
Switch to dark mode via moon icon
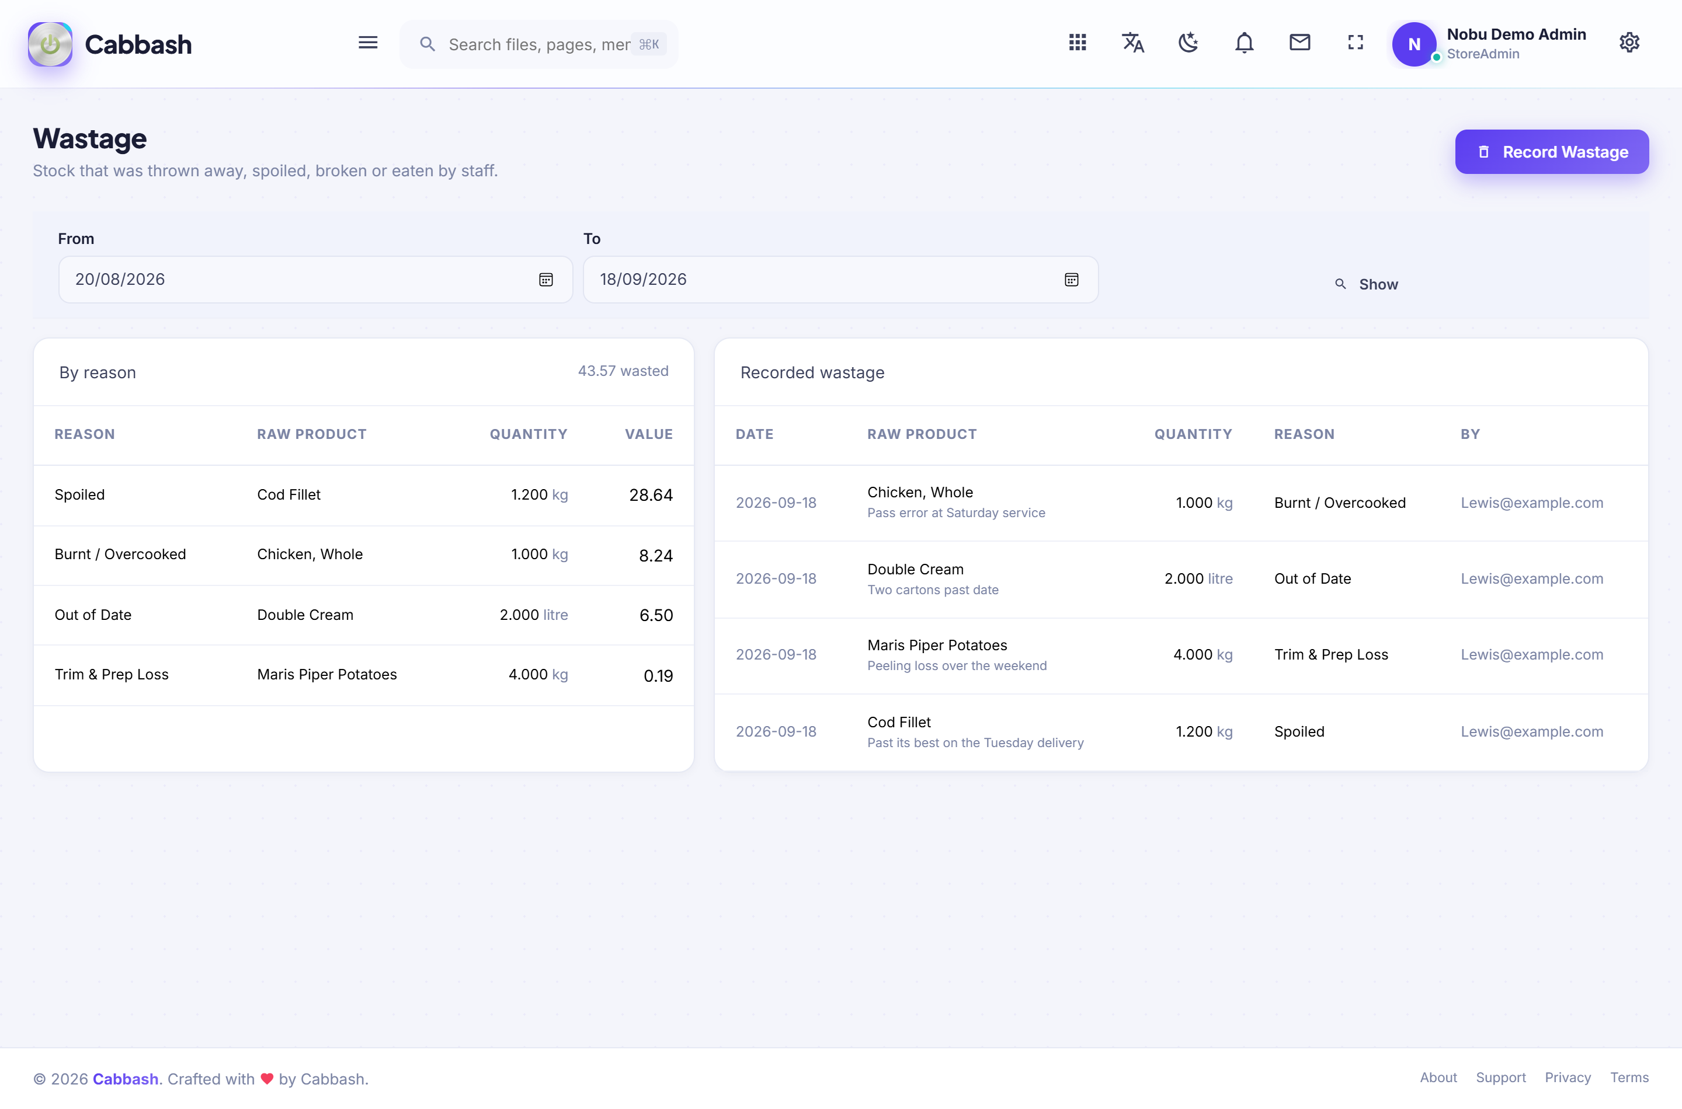click(1188, 43)
